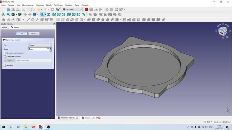232x130 pixels.
Task: Set left view cube icon
Action: click(78, 14)
